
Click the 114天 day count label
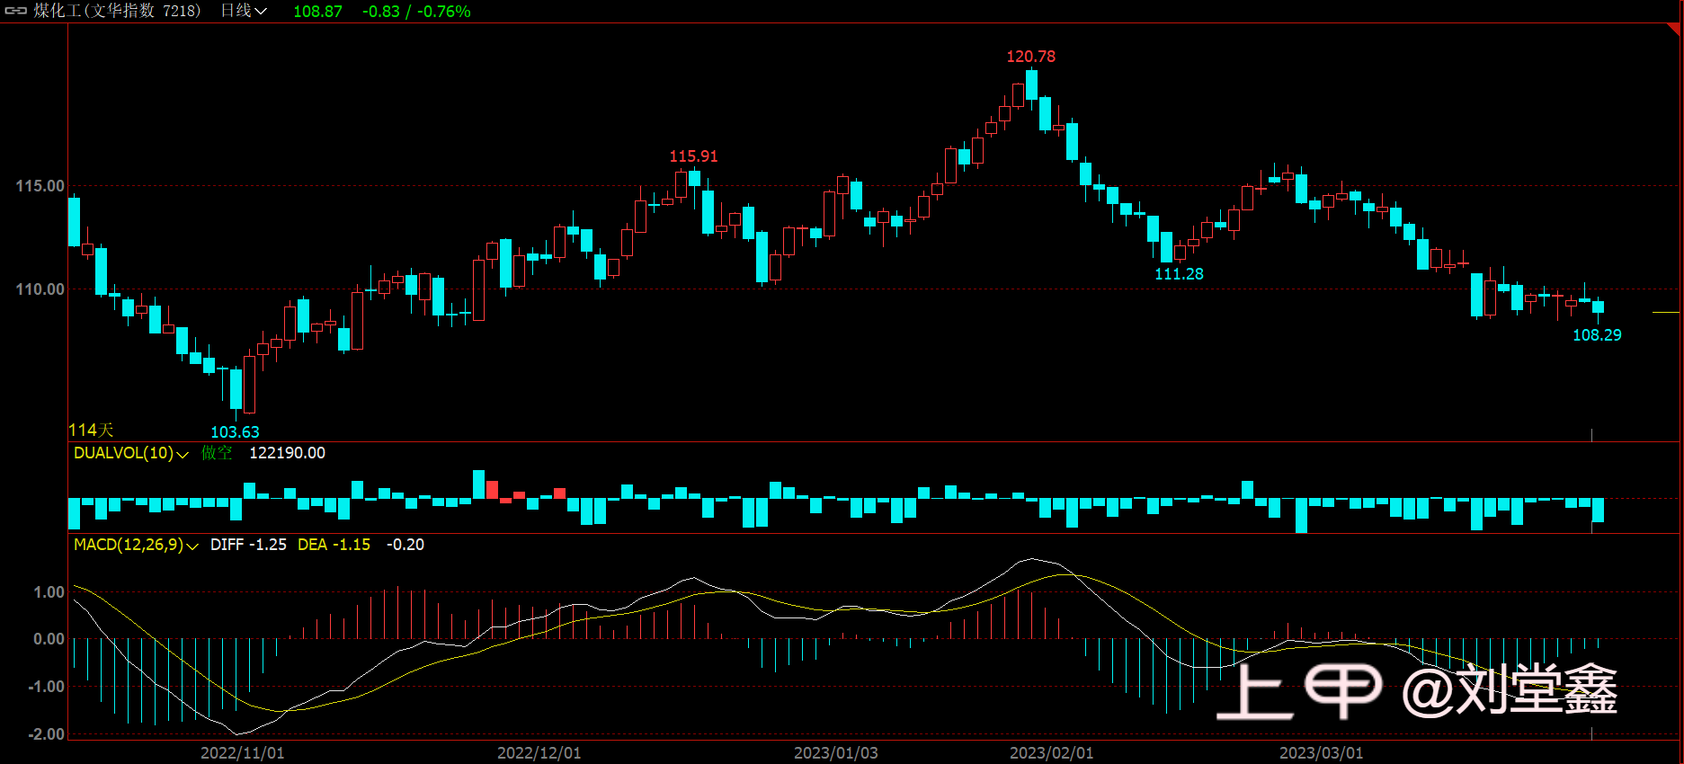click(x=91, y=431)
